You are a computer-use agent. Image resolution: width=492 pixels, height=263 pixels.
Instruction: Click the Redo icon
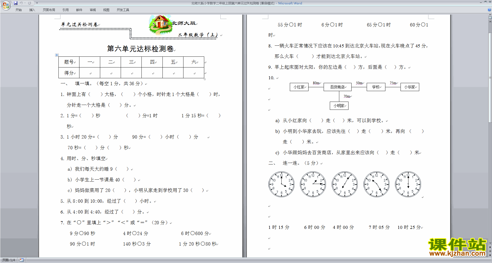pos(29,3)
